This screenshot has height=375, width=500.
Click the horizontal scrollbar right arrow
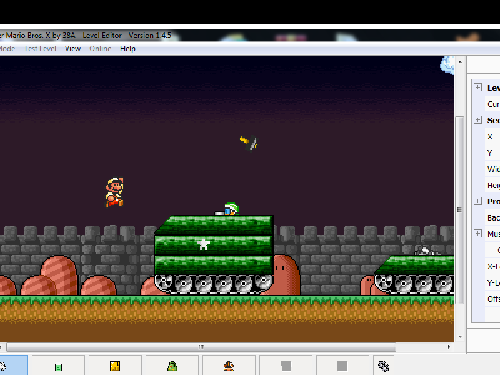coord(449,347)
